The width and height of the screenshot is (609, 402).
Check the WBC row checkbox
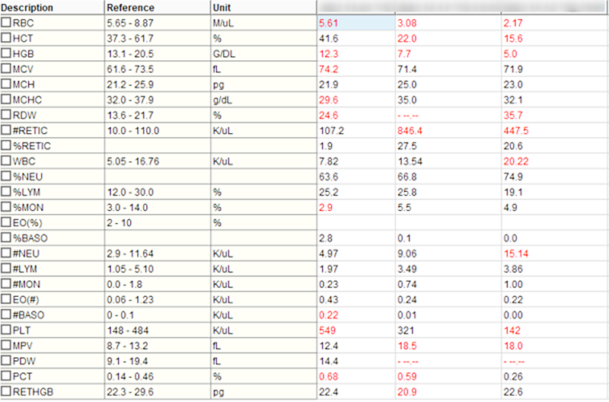pyautogui.click(x=7, y=161)
